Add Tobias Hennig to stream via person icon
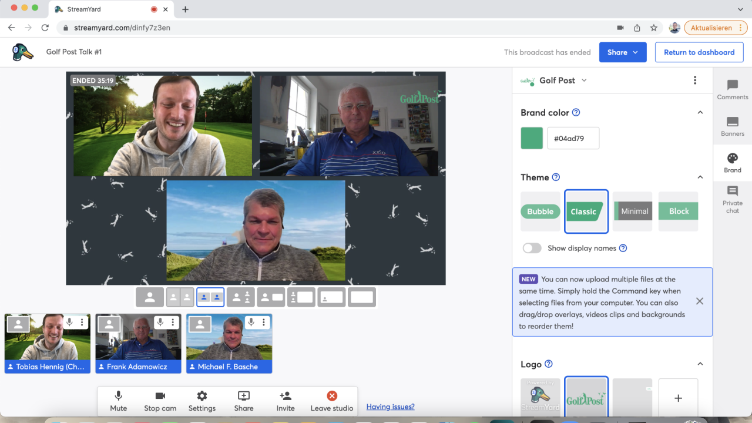Viewport: 752px width, 423px height. tap(18, 324)
